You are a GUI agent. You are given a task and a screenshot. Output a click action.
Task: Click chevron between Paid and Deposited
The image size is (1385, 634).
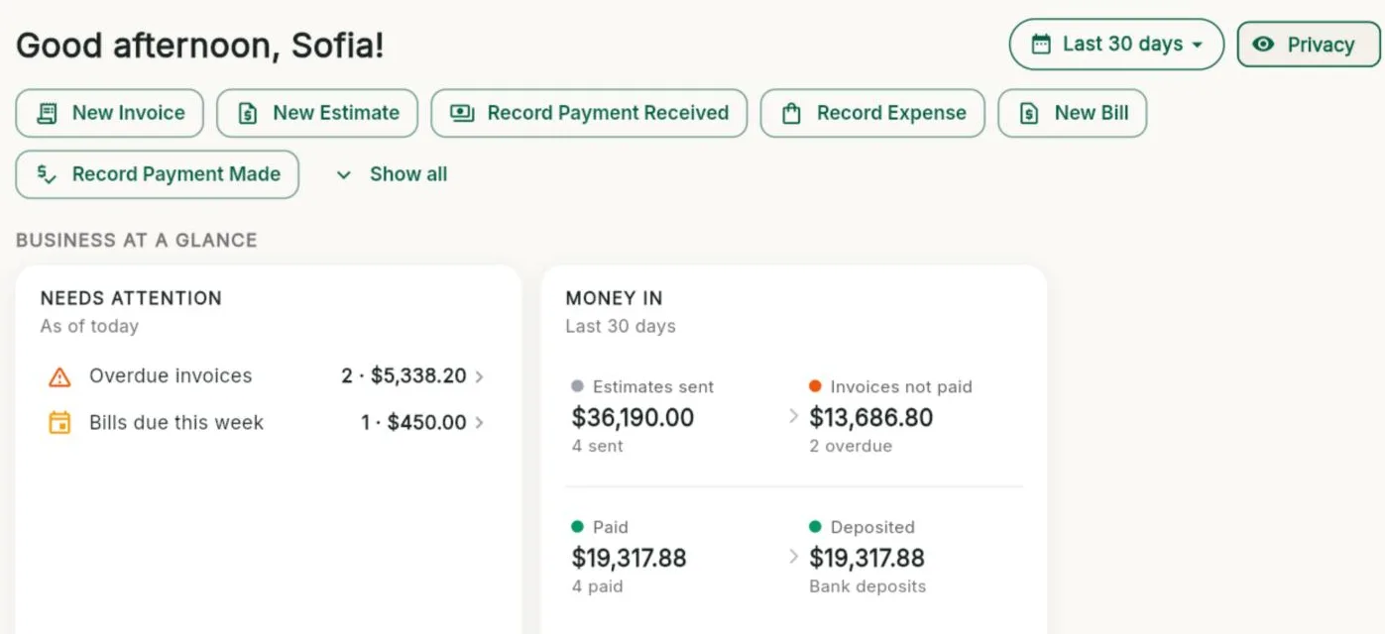793,557
